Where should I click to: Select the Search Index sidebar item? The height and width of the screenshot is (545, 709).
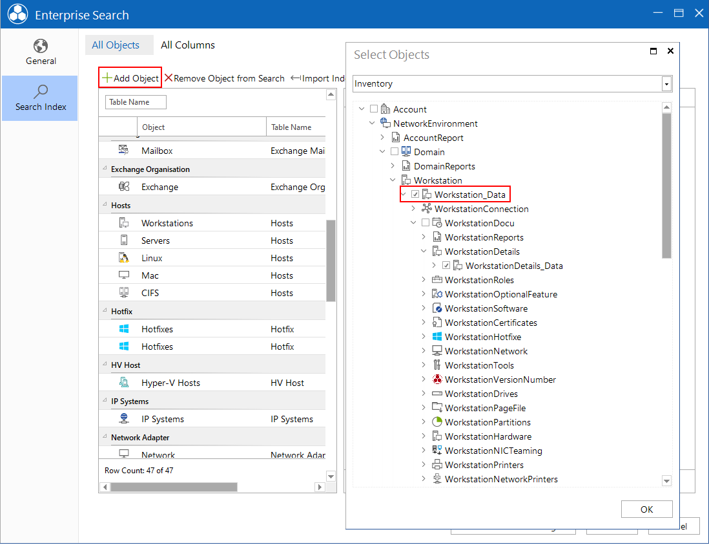[41, 98]
